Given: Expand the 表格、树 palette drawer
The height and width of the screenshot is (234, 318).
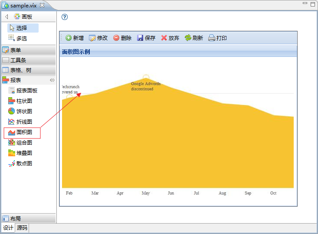Looking at the screenshot, I should click(28, 70).
